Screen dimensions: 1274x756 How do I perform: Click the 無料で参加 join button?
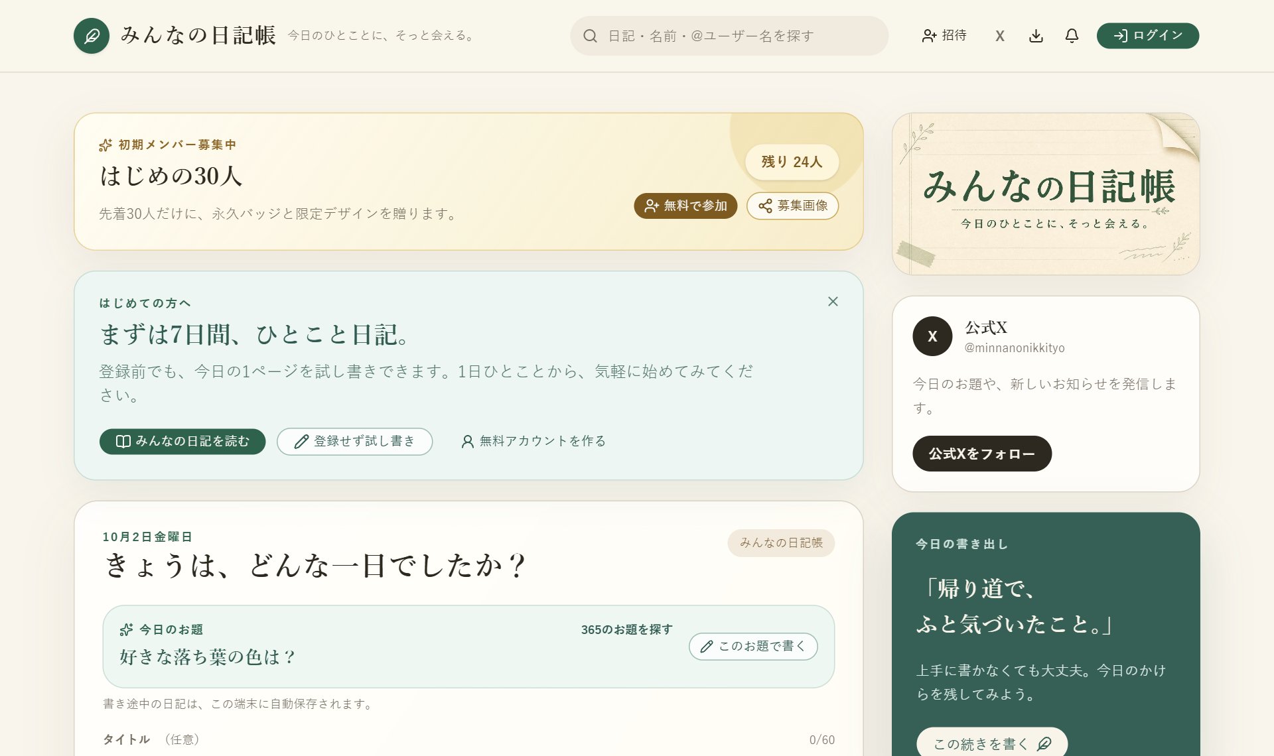685,206
